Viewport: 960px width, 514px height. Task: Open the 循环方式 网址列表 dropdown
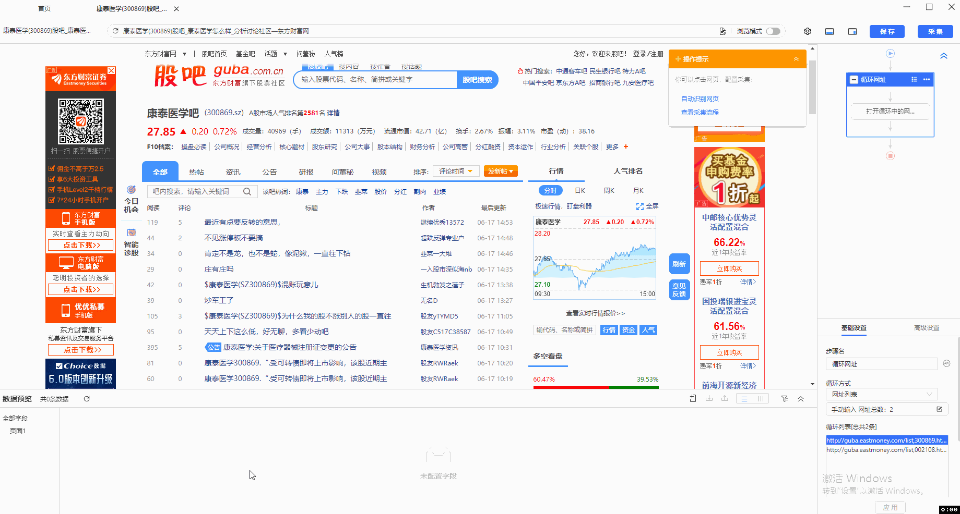coord(882,394)
